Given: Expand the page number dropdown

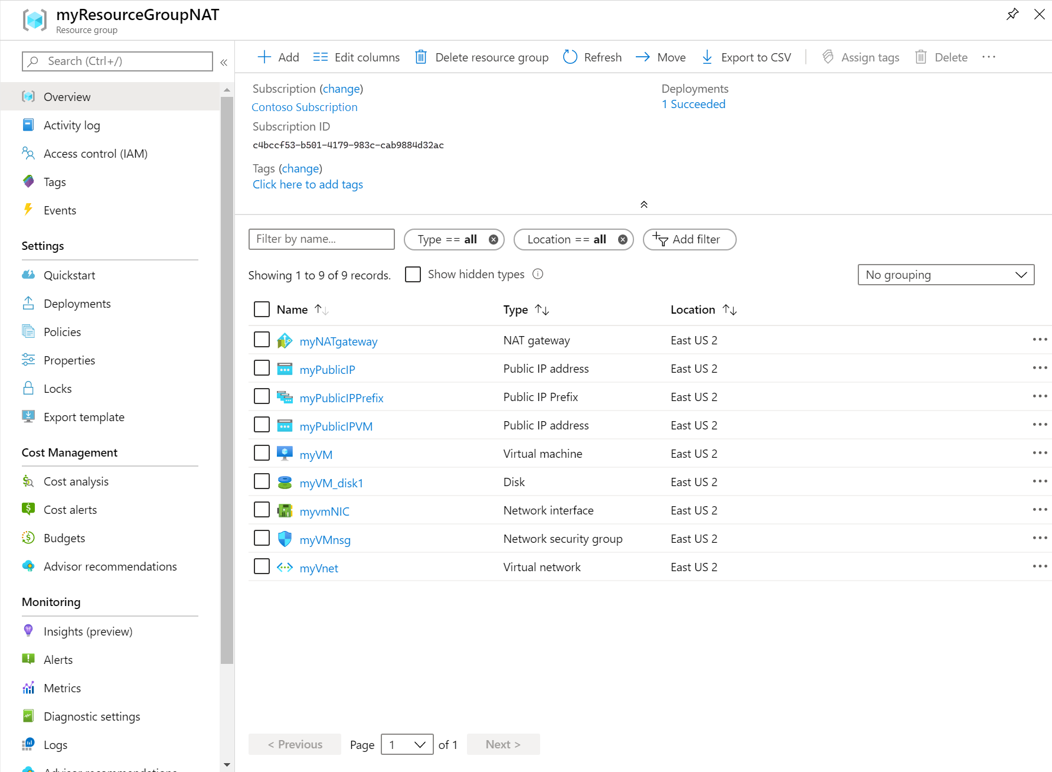Looking at the screenshot, I should pyautogui.click(x=407, y=744).
